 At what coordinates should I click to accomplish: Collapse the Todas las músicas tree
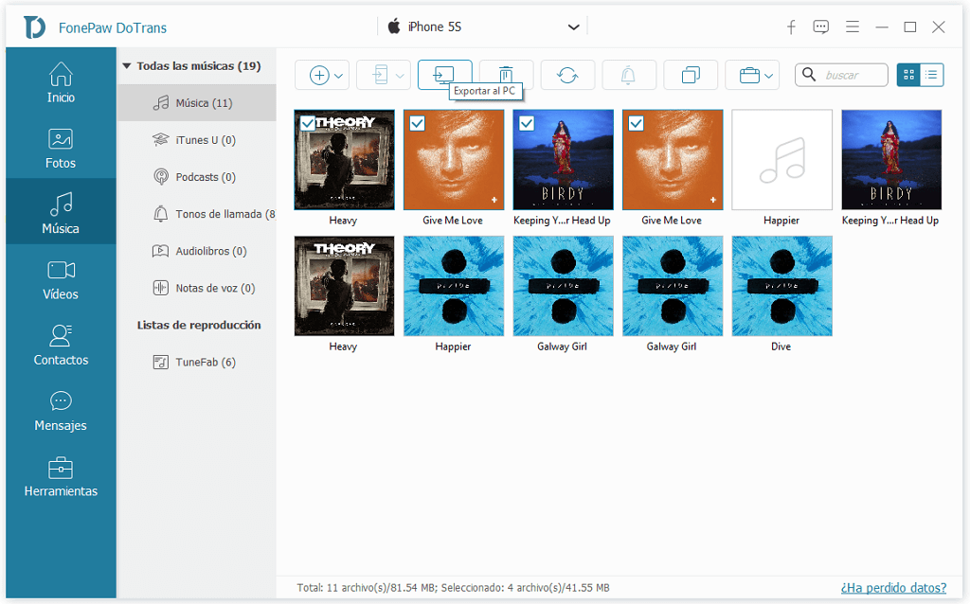[127, 65]
